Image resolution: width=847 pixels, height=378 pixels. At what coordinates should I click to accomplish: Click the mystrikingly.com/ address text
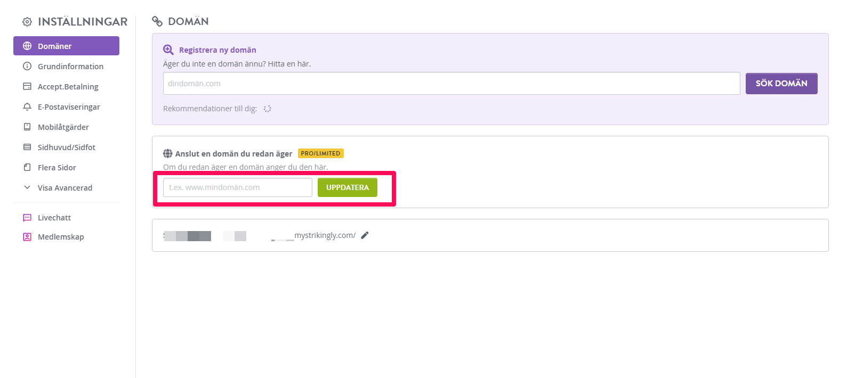325,235
